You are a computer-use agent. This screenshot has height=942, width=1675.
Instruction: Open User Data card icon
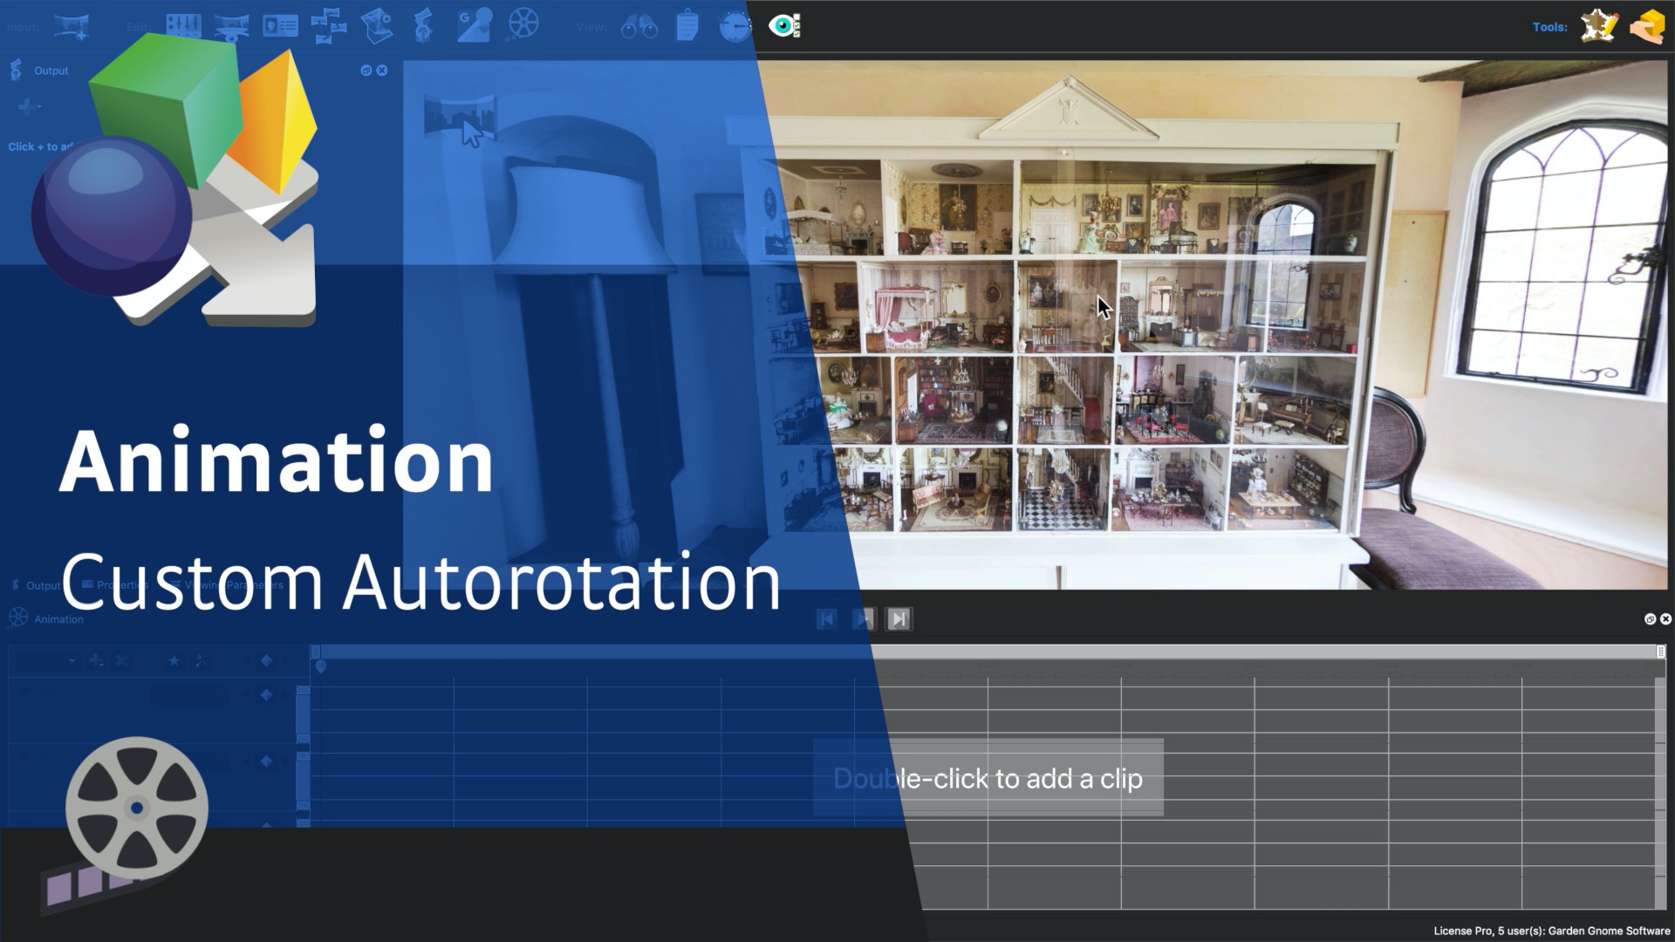[280, 25]
